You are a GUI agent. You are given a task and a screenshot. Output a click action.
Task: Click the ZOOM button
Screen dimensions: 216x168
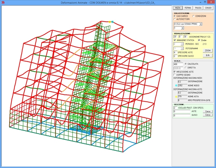point(208,50)
